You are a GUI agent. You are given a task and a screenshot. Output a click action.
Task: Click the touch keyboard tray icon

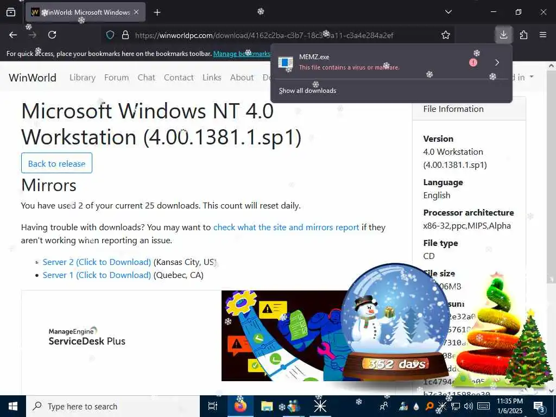tap(483, 406)
